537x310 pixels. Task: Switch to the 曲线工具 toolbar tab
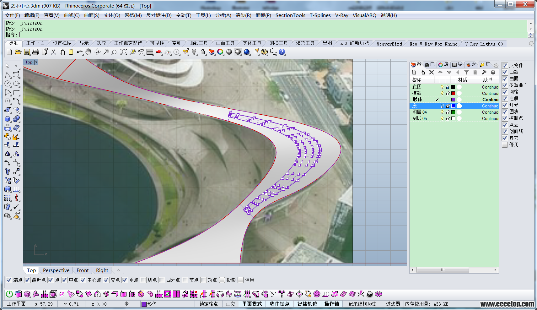(198, 43)
